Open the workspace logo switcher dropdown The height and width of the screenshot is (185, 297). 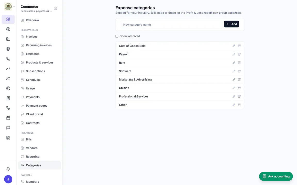pyautogui.click(x=9, y=7)
